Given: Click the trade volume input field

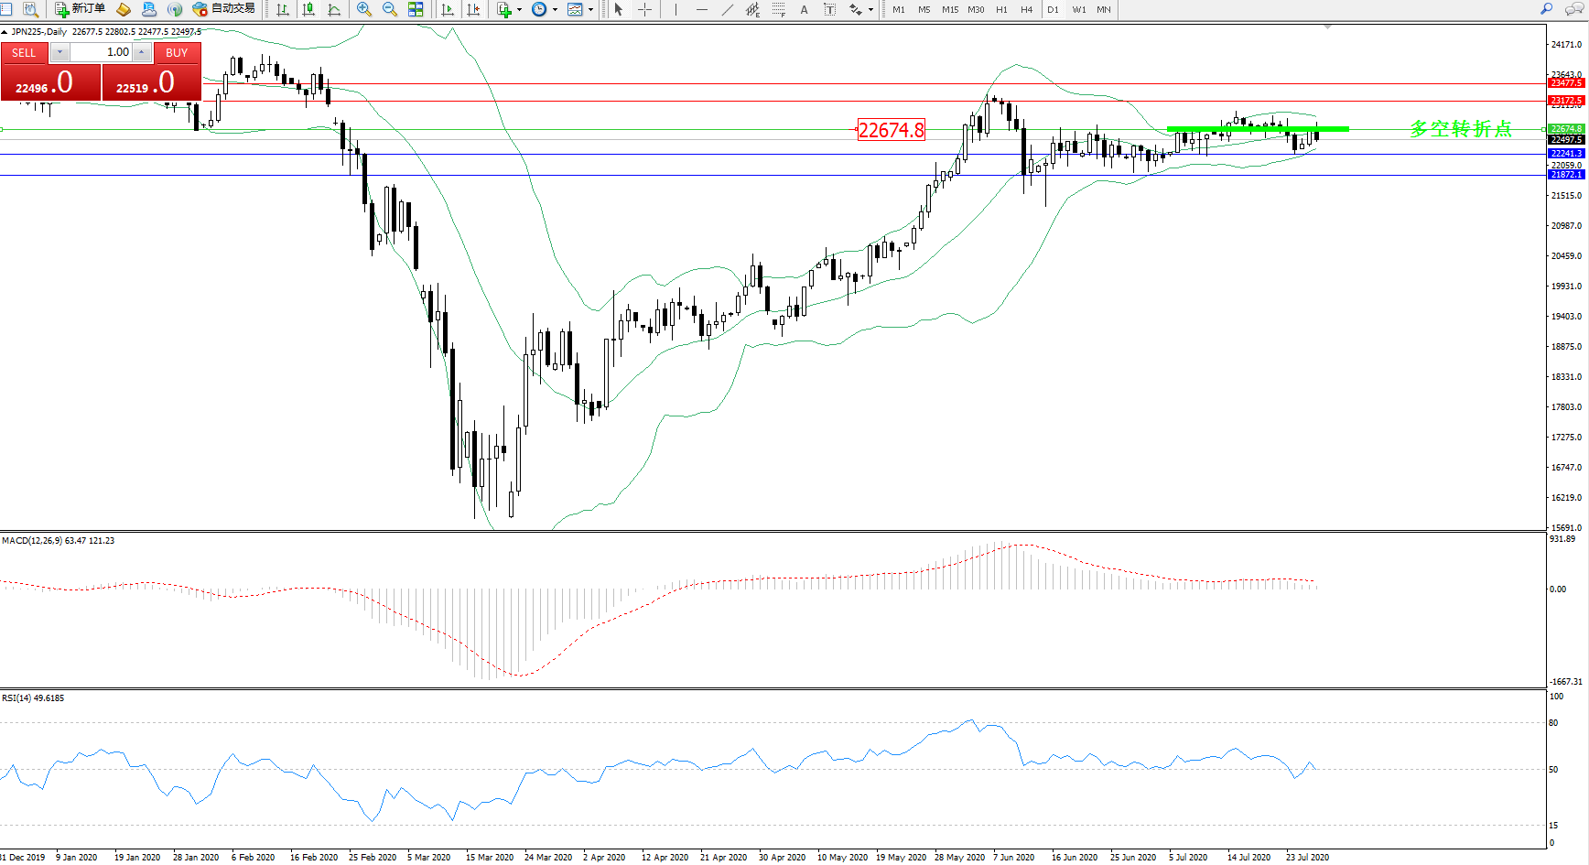Looking at the screenshot, I should (101, 52).
